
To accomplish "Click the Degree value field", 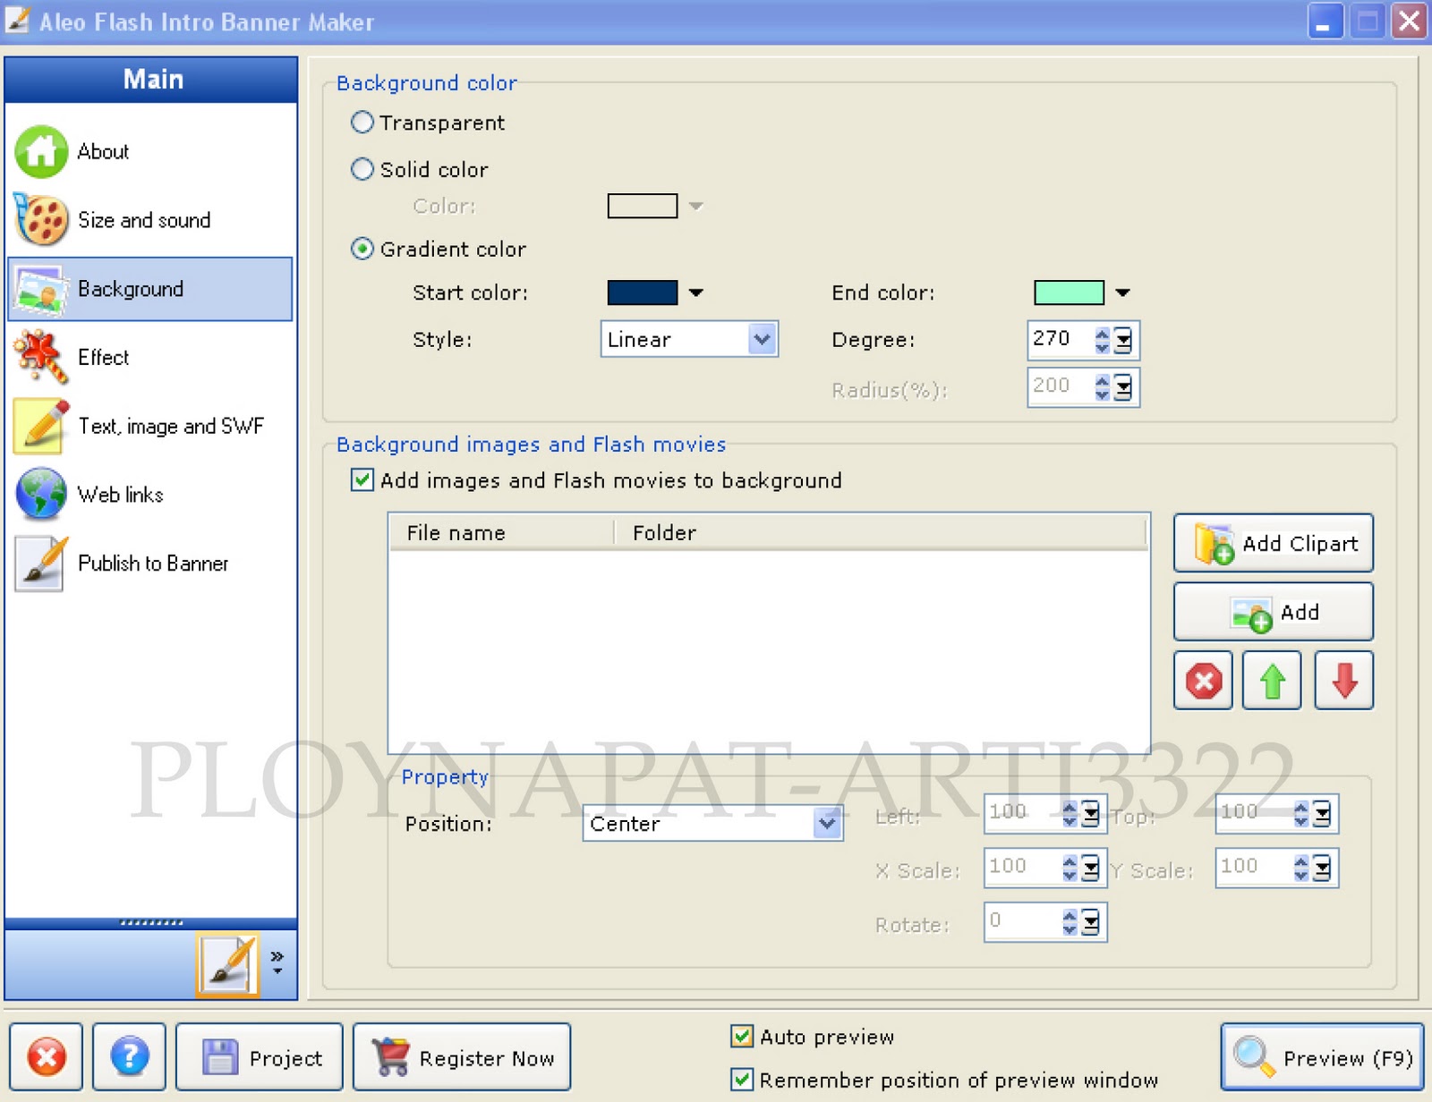I will 1060,339.
